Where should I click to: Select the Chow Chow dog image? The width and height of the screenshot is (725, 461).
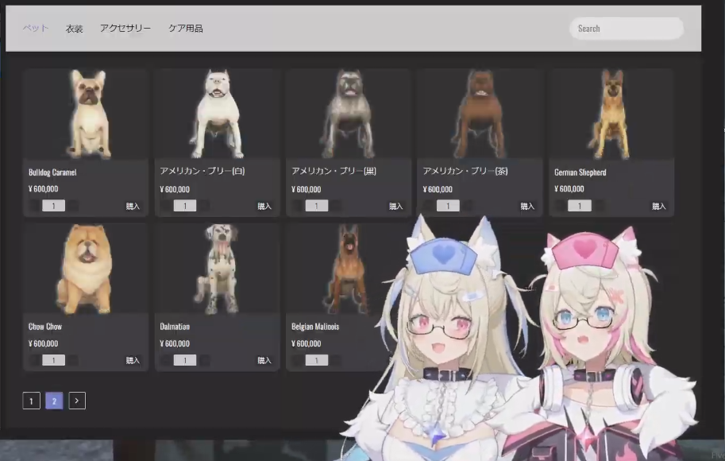tap(86, 269)
